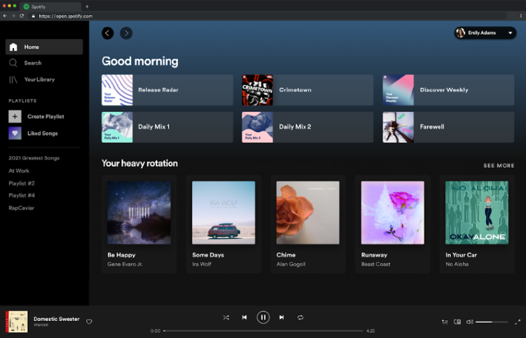Open the RapCaviar playlist

(x=21, y=208)
